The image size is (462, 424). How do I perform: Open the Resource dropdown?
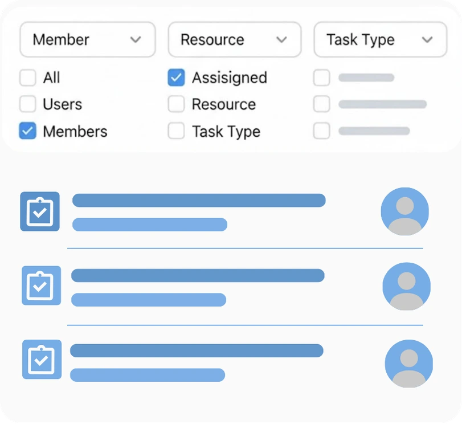point(234,40)
